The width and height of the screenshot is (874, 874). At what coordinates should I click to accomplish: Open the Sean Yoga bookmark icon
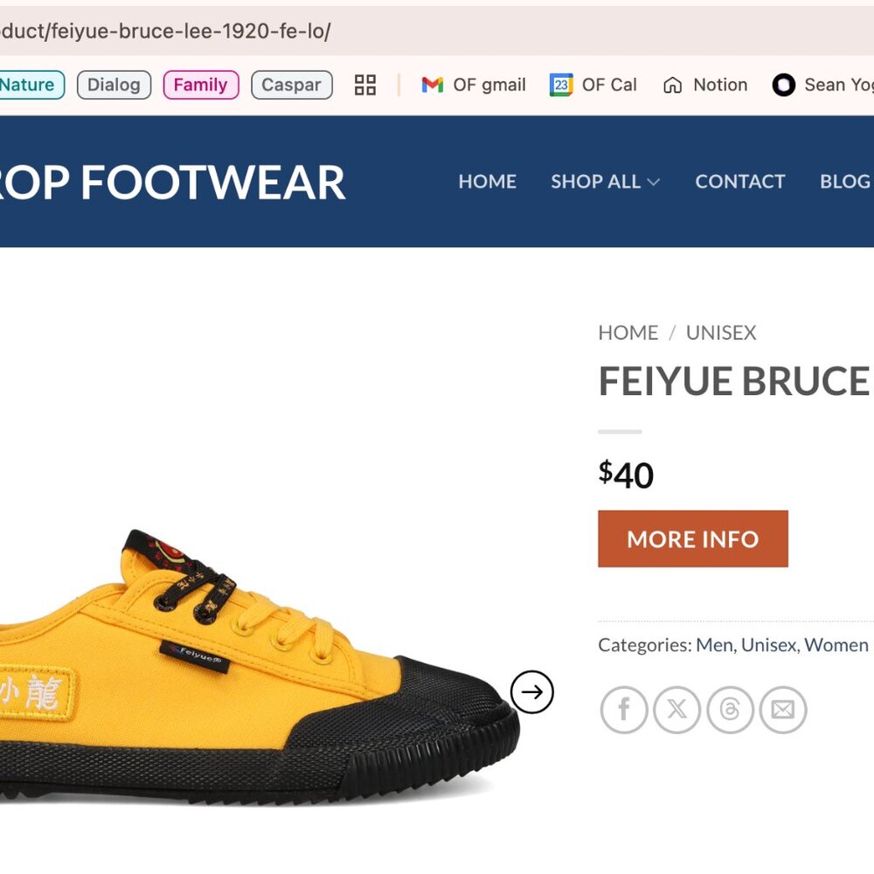784,85
